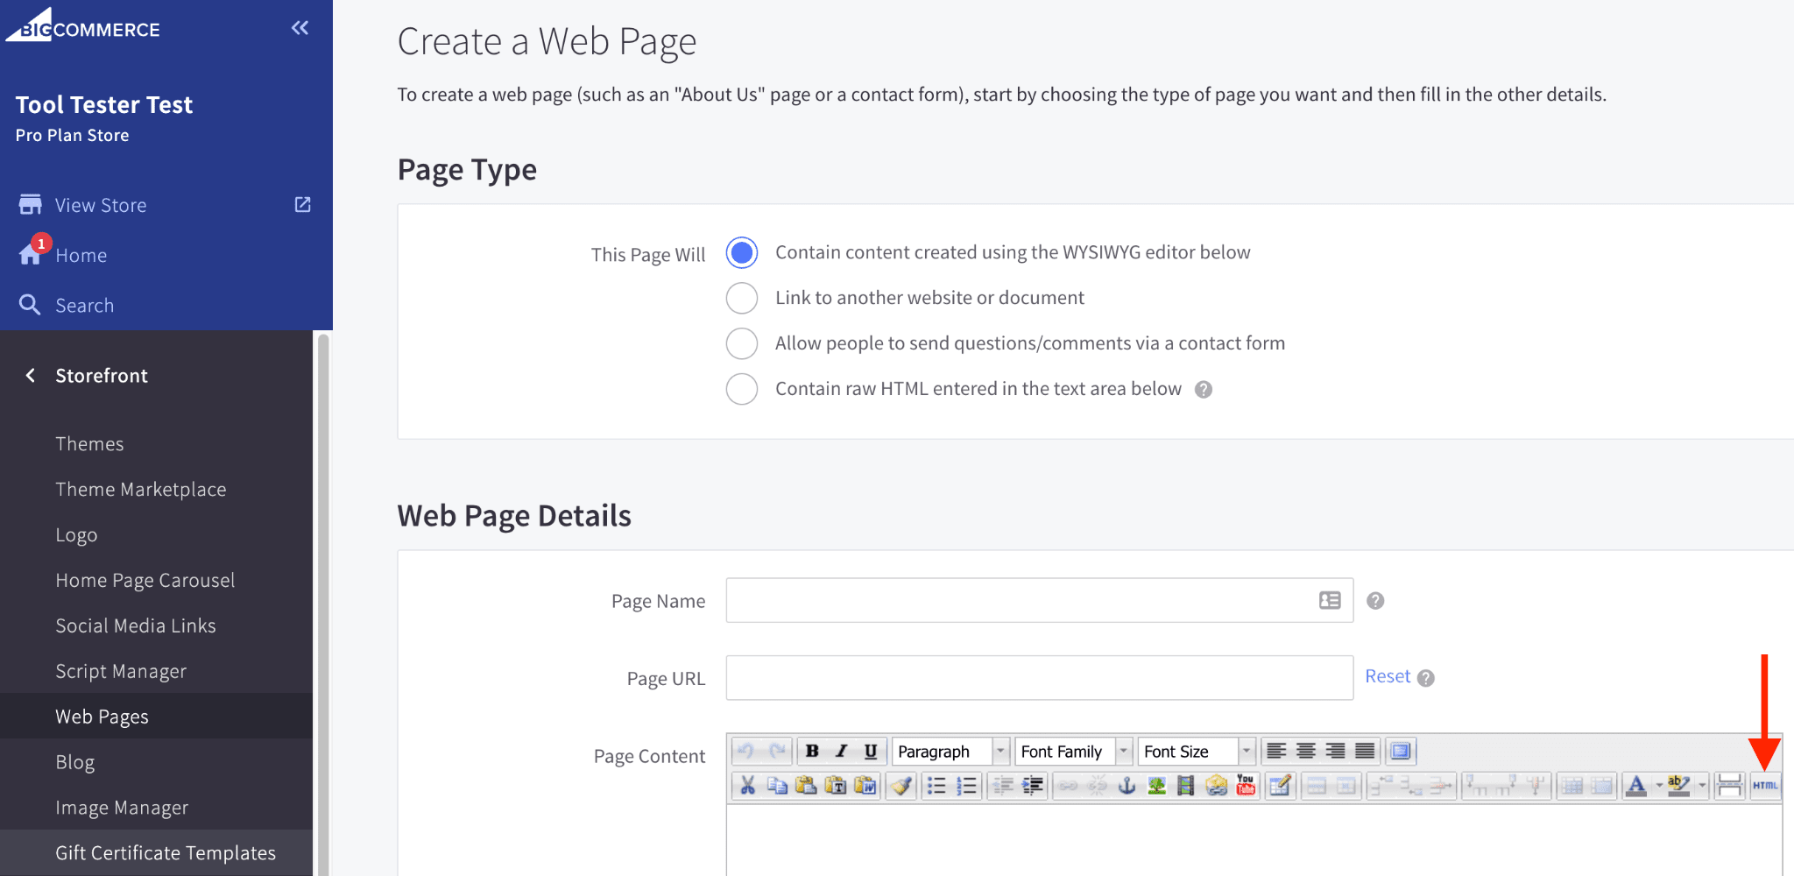The image size is (1794, 876).
Task: Select Link to another website radio option
Action: click(x=742, y=298)
